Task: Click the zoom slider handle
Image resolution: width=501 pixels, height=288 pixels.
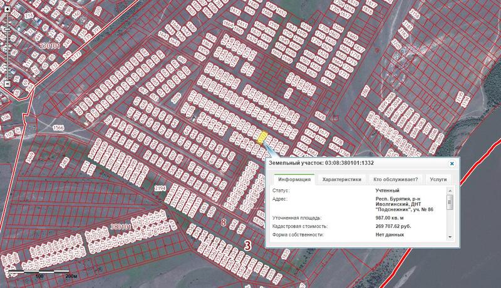Action: [7, 28]
